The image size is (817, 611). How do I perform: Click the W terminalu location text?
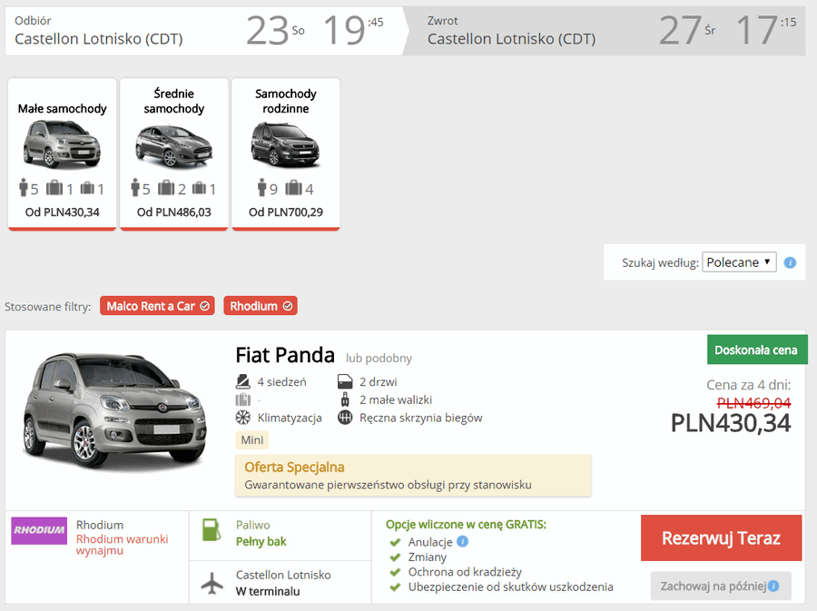268,591
